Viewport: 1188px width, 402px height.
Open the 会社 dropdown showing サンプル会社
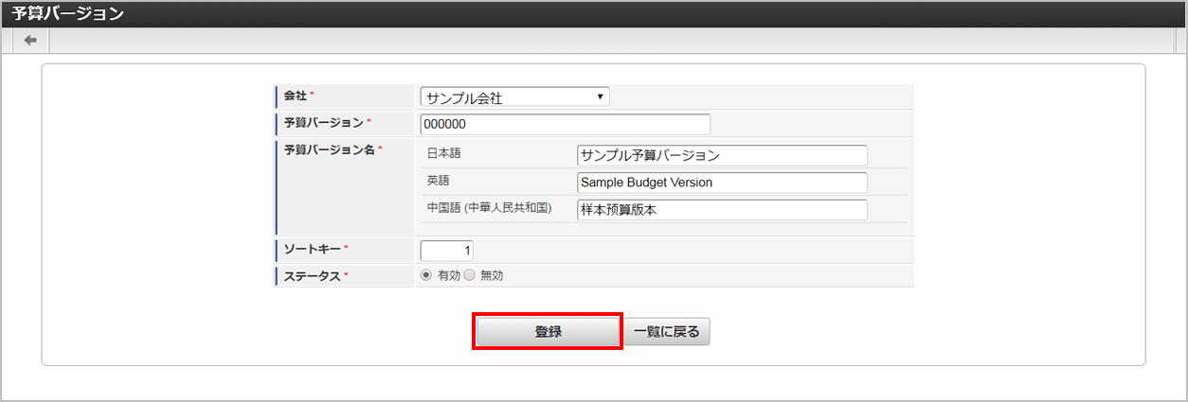[515, 96]
